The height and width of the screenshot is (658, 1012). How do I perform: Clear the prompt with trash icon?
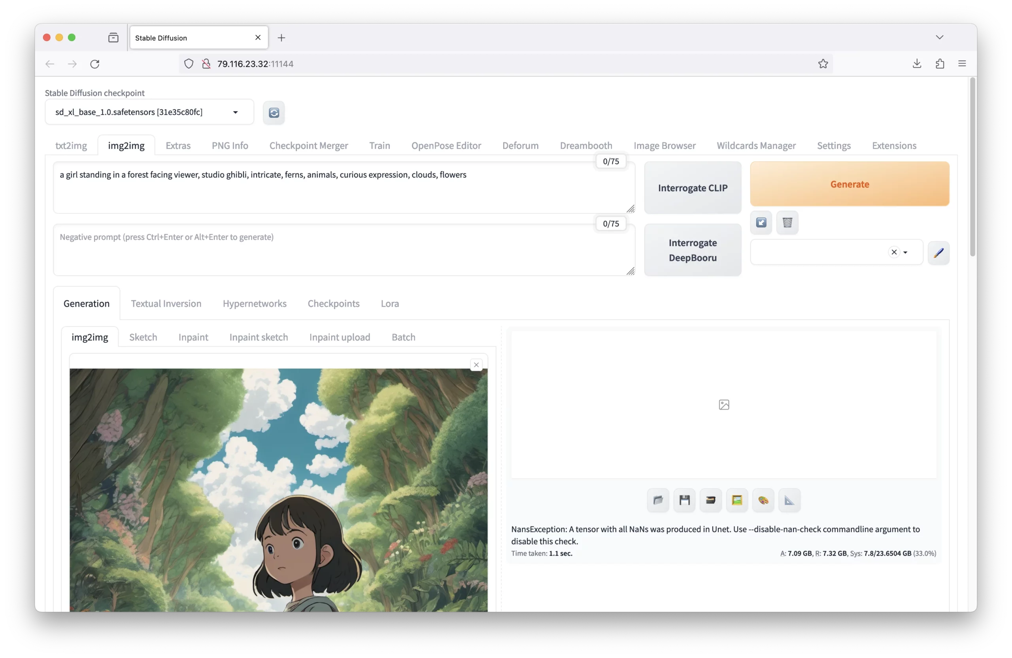[x=787, y=222]
